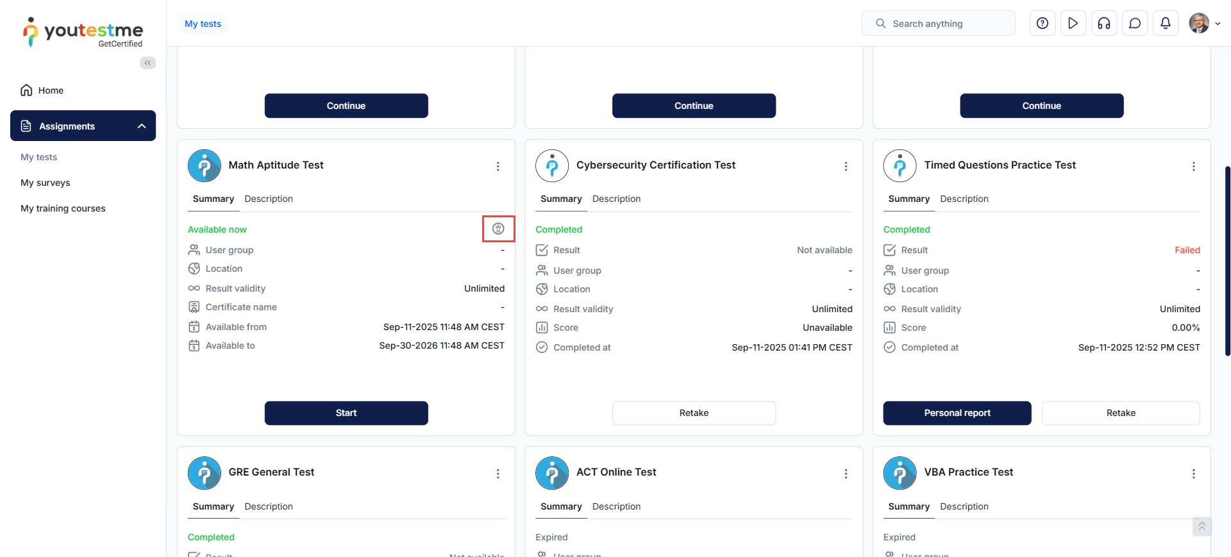Open the notifications bell

1166,24
